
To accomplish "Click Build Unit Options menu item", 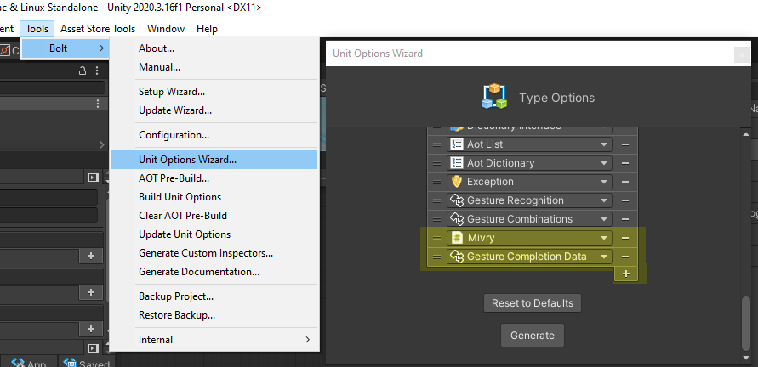I will (x=214, y=197).
